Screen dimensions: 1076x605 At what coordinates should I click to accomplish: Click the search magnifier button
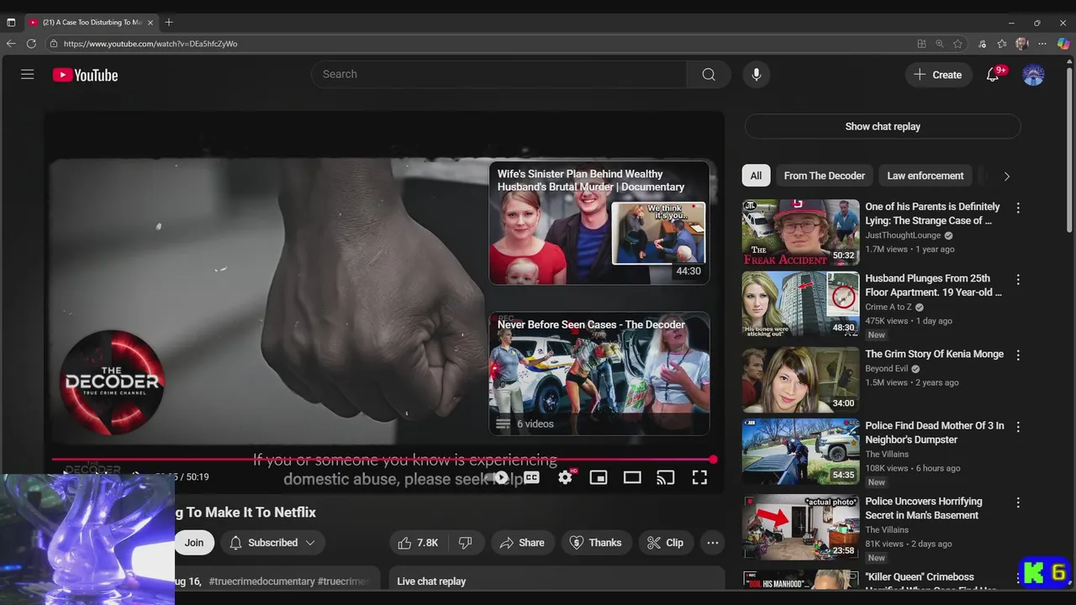point(709,74)
